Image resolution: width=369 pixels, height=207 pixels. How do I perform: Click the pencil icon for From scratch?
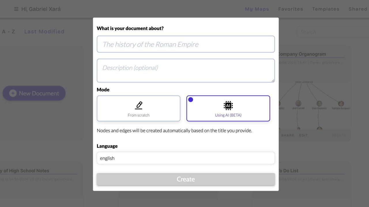[139, 105]
